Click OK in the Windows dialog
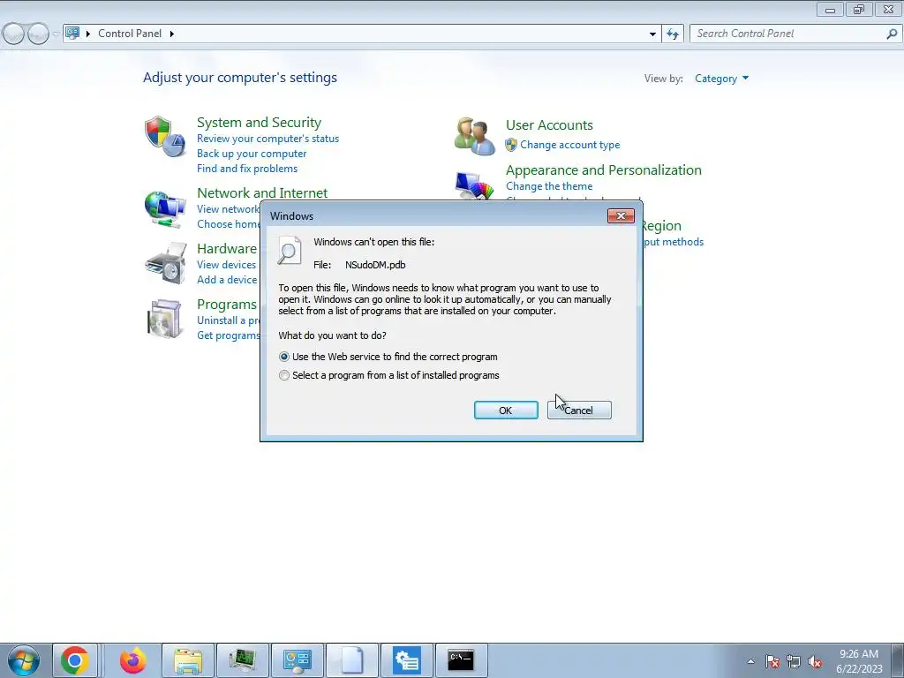Viewport: 904px width, 678px height. point(506,410)
